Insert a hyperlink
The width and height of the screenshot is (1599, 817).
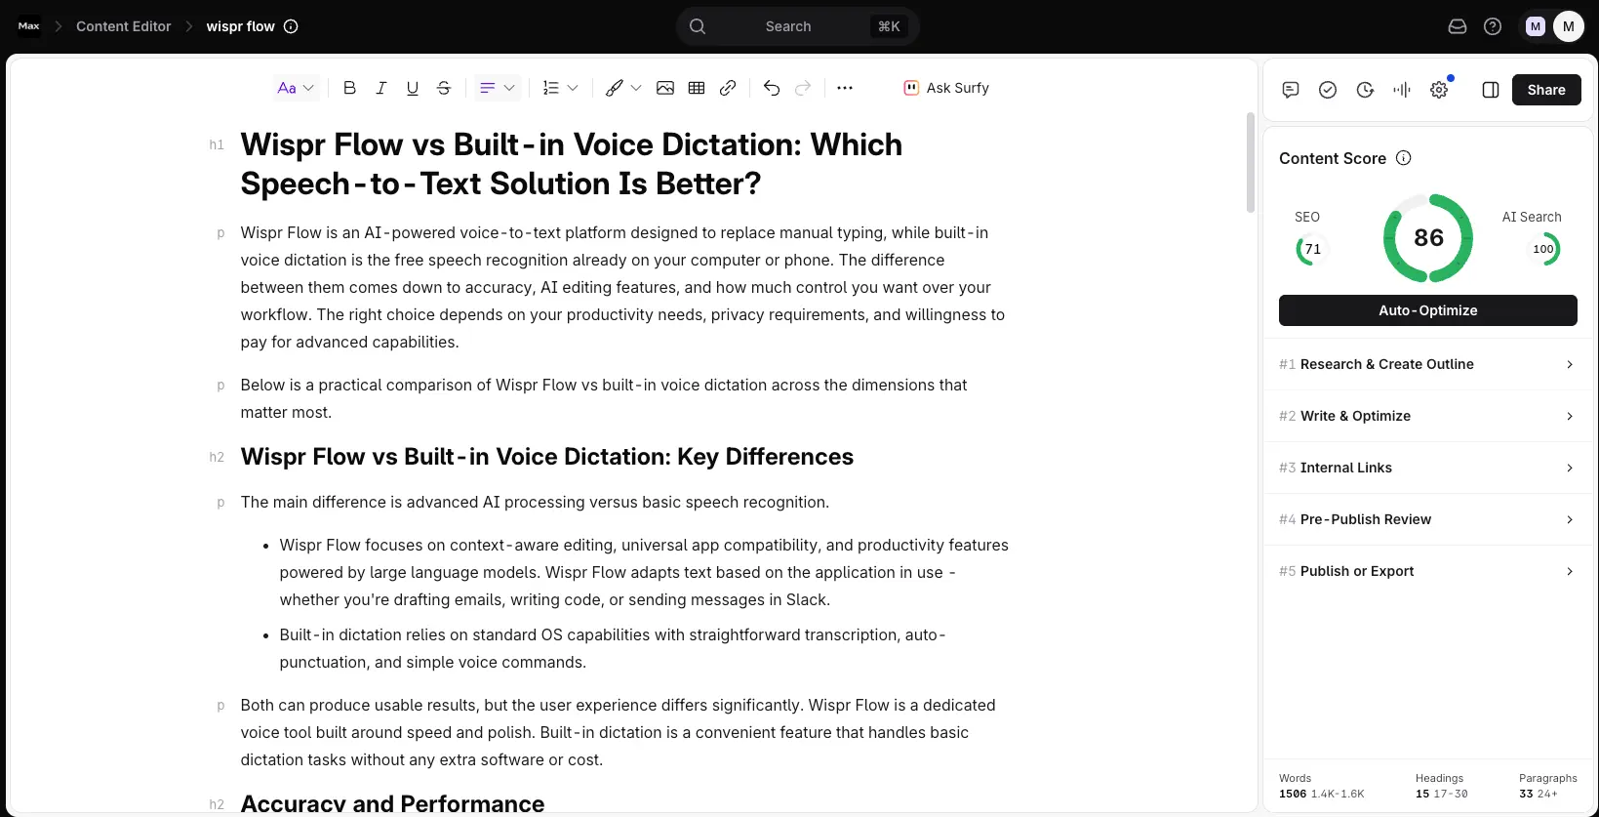[728, 88]
